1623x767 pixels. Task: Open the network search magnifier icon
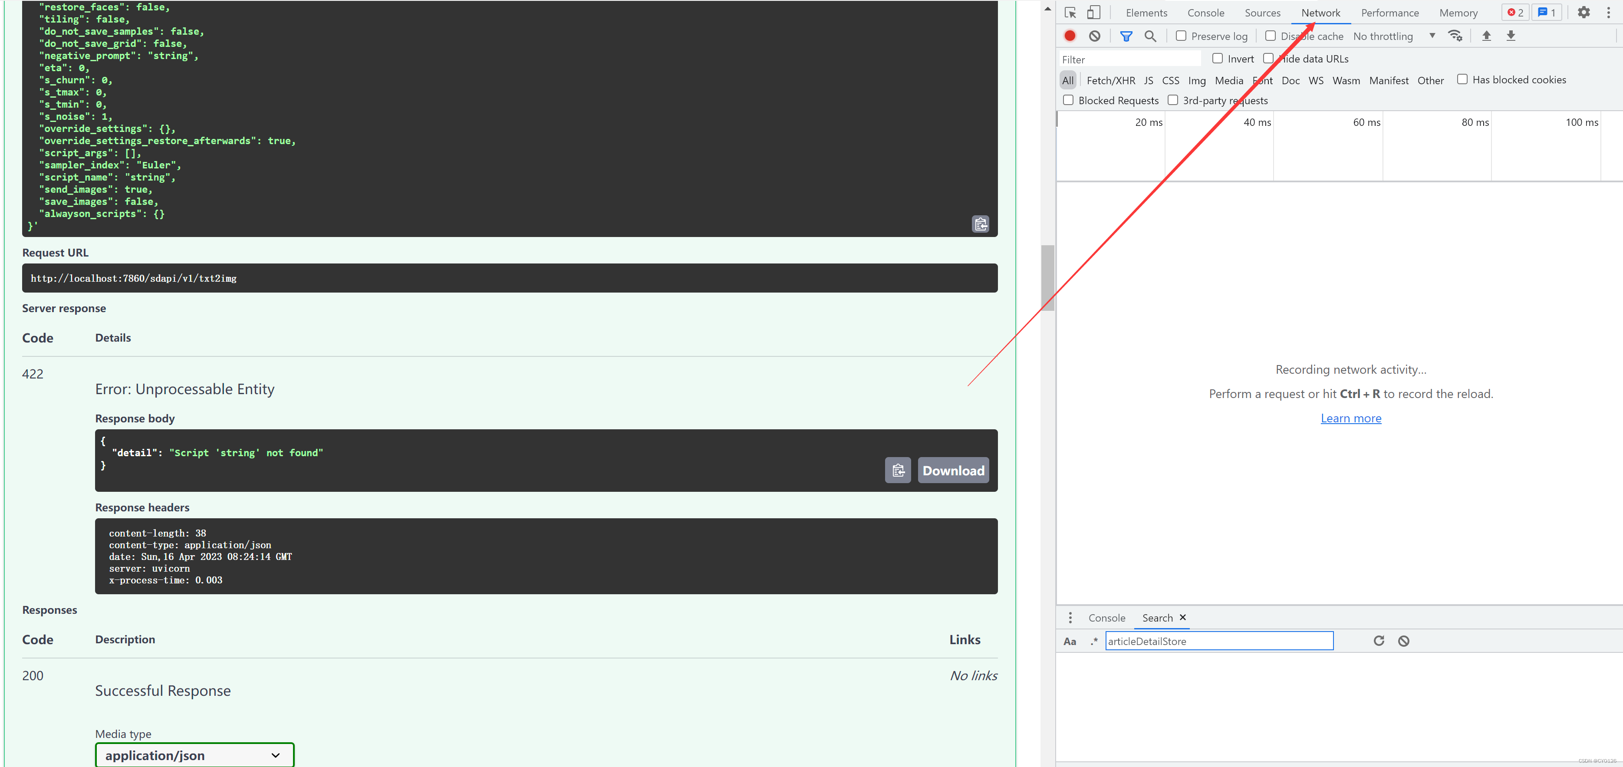1150,36
